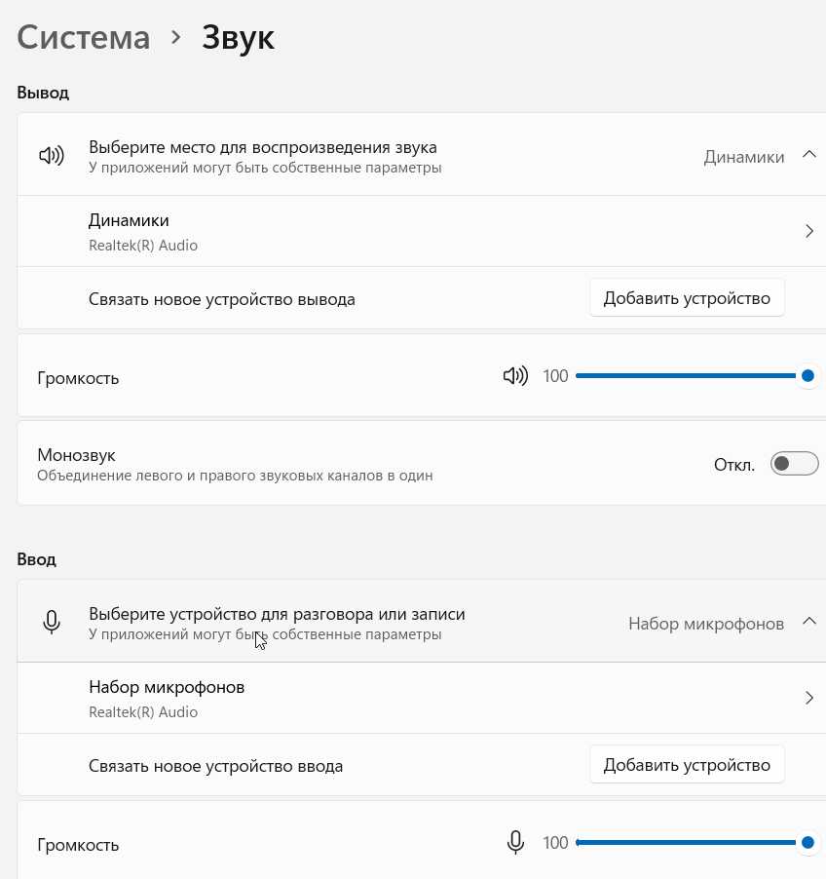
Task: Click the output Громкость label
Action: pyautogui.click(x=78, y=378)
